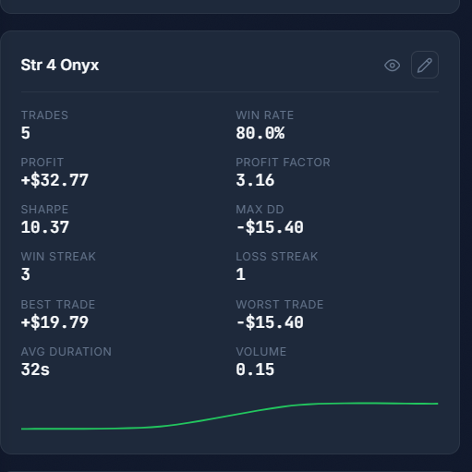Select Best Trade +$19.79 value

(x=54, y=322)
